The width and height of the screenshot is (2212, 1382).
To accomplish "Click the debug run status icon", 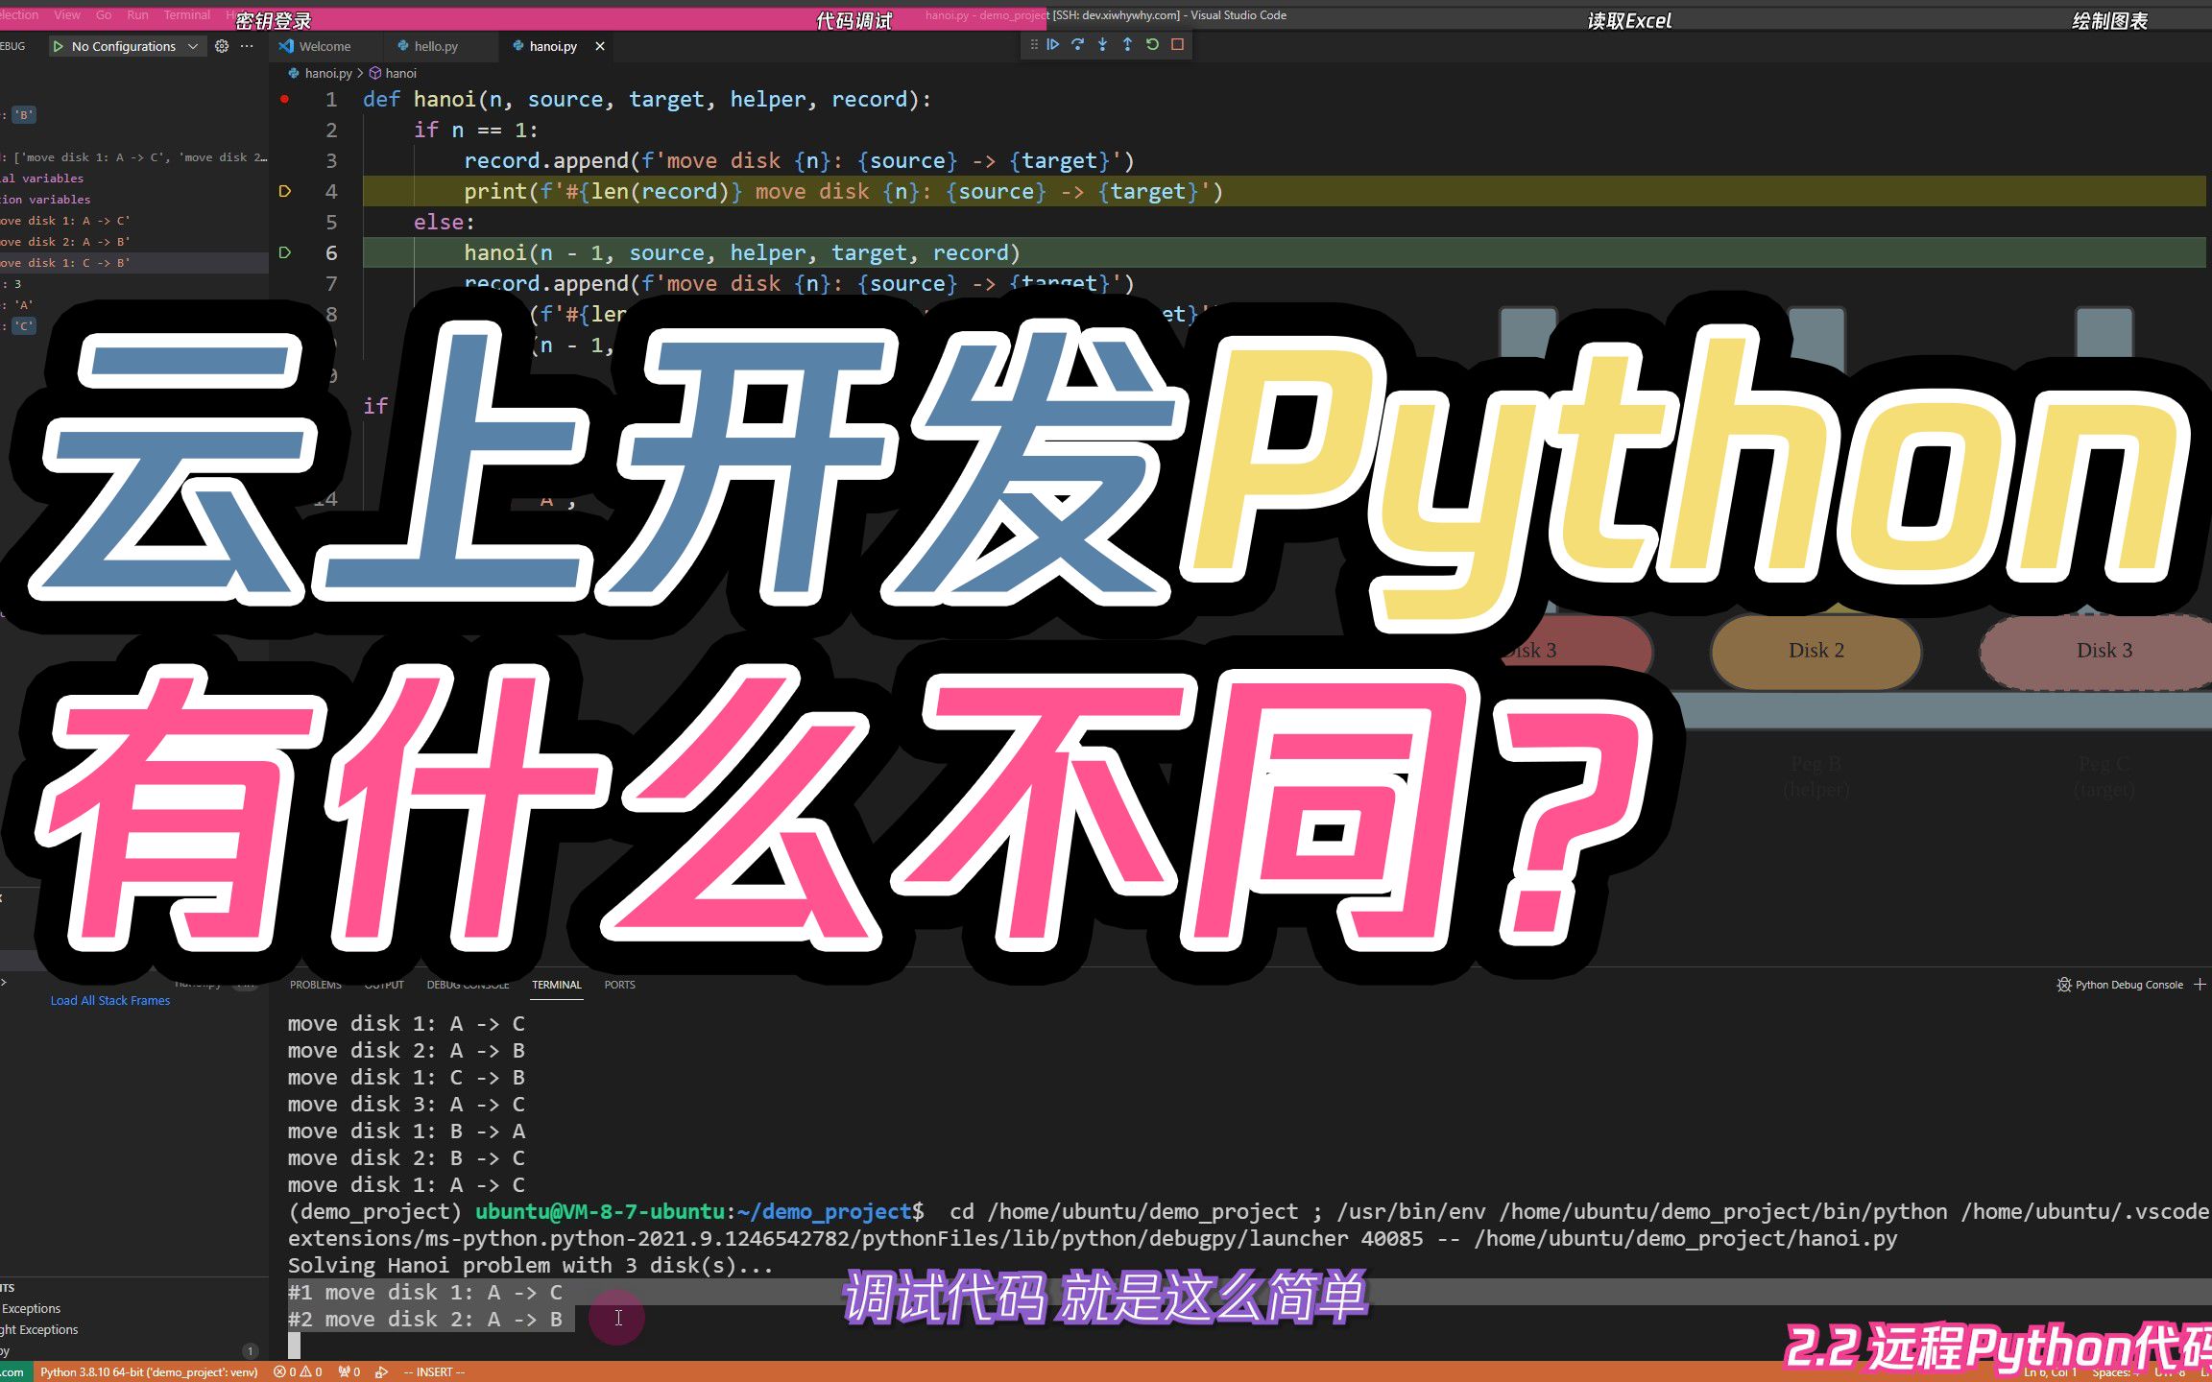I will (x=382, y=1372).
